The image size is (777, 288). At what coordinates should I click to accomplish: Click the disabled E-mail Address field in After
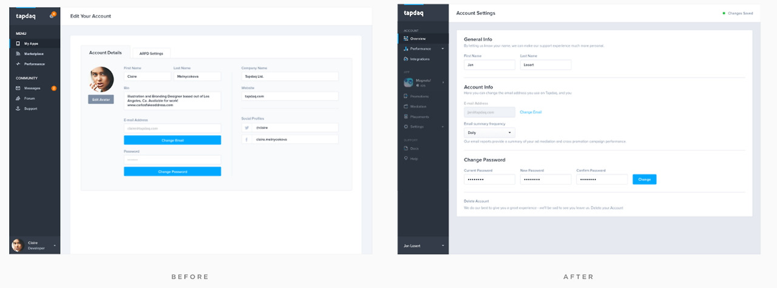click(489, 112)
